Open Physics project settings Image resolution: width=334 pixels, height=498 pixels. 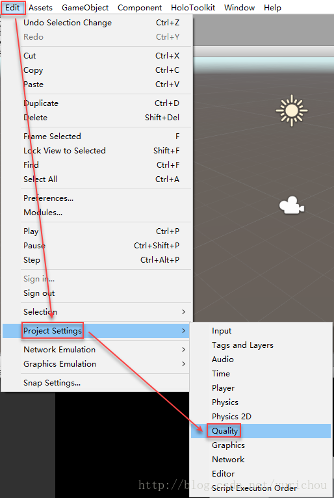[x=261, y=402]
